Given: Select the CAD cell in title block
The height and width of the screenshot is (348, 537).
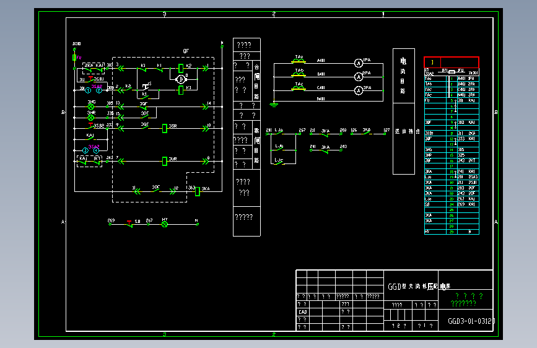Looking at the screenshot, I should 303,312.
